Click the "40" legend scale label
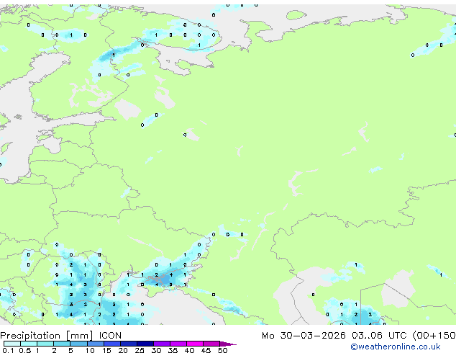Viewport: 456px width, 353px height. (189, 350)
